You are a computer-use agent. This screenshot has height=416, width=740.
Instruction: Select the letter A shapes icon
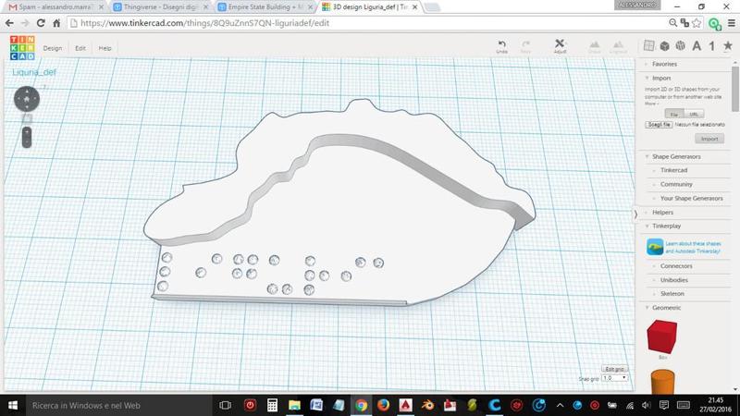(697, 45)
